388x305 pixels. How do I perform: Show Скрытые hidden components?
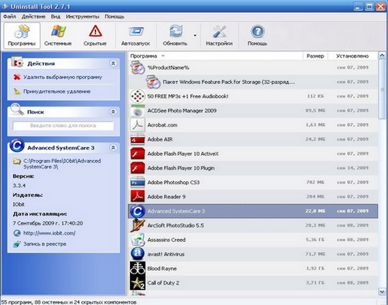pyautogui.click(x=95, y=36)
